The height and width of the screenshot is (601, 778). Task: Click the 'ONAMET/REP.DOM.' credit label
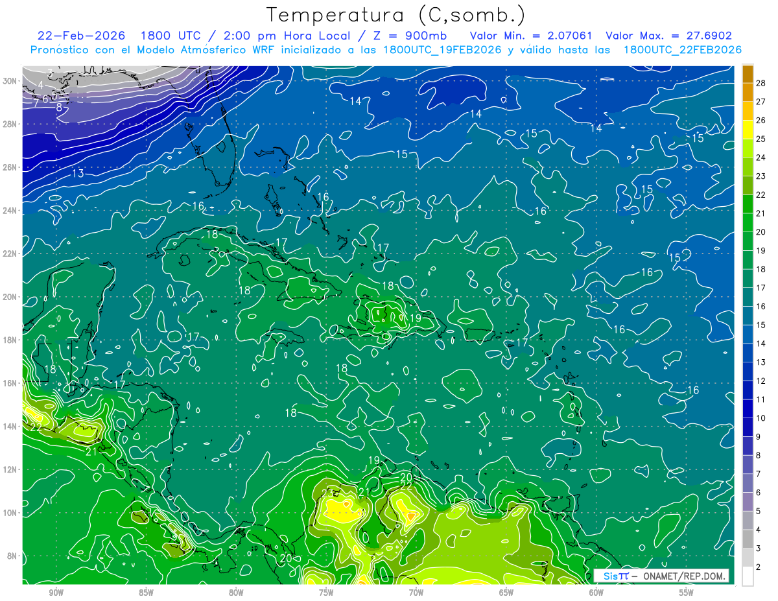685,576
